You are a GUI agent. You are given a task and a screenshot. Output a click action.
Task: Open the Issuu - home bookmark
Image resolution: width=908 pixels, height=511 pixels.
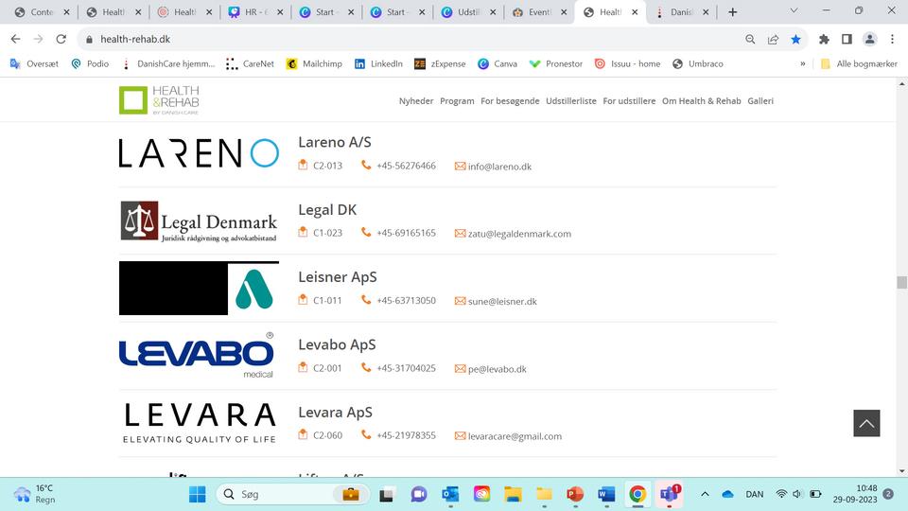[x=628, y=63]
